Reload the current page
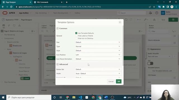179x100 pixels. [11, 7]
